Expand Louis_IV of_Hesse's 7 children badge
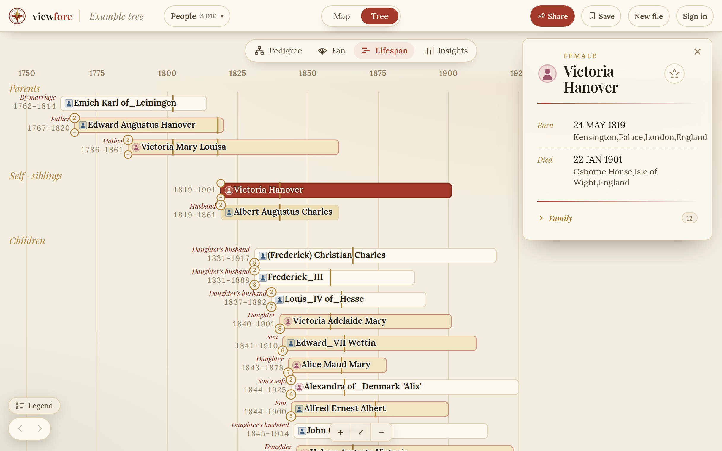 coord(271,307)
